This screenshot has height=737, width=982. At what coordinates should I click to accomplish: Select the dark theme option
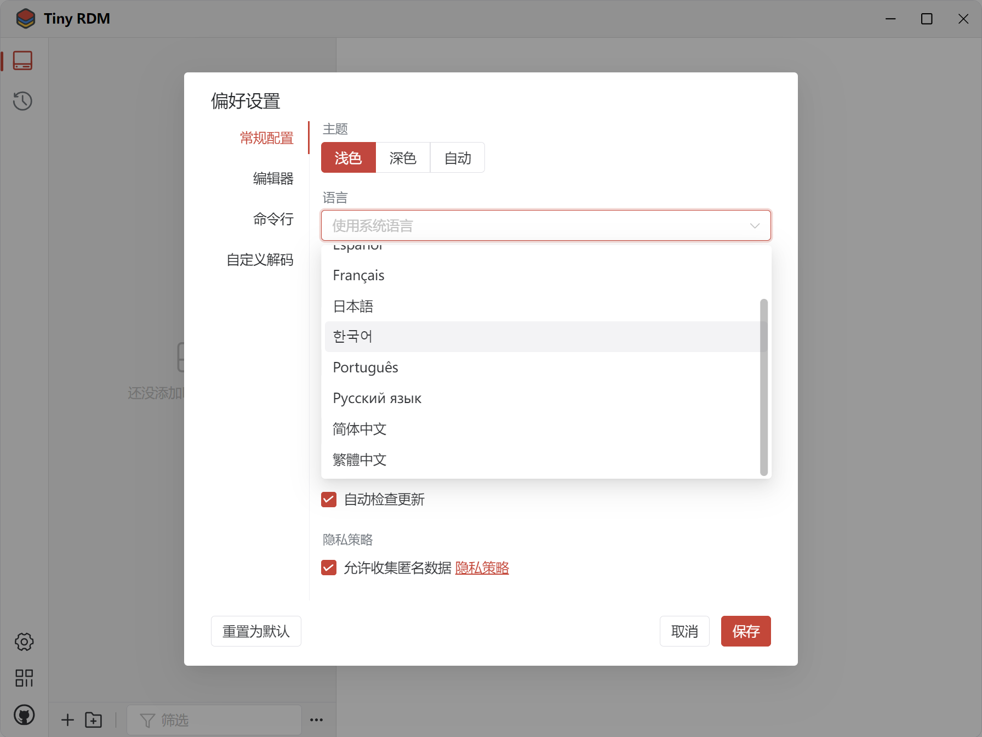click(x=403, y=157)
